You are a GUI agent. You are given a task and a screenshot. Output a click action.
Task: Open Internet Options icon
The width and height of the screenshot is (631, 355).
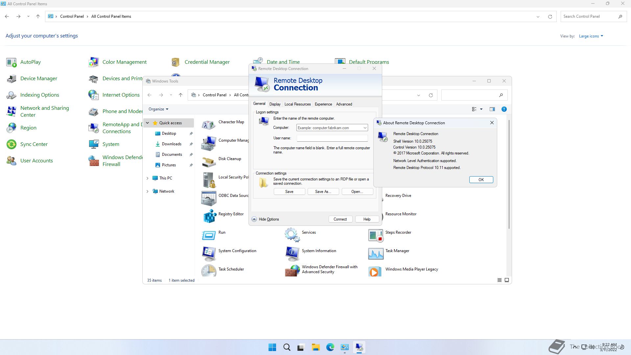click(94, 95)
